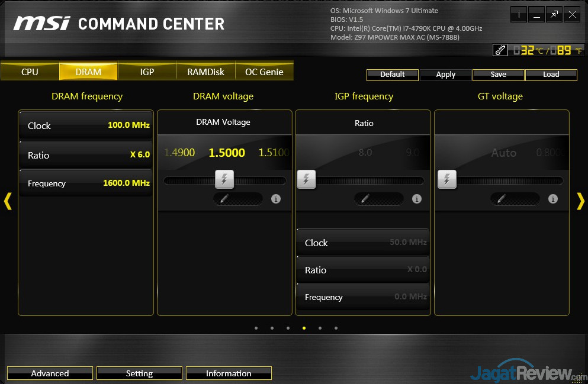Click the Default button to reset values
588x384 pixels.
tap(392, 75)
